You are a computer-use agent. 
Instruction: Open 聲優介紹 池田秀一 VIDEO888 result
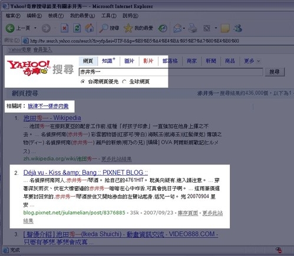point(121,234)
